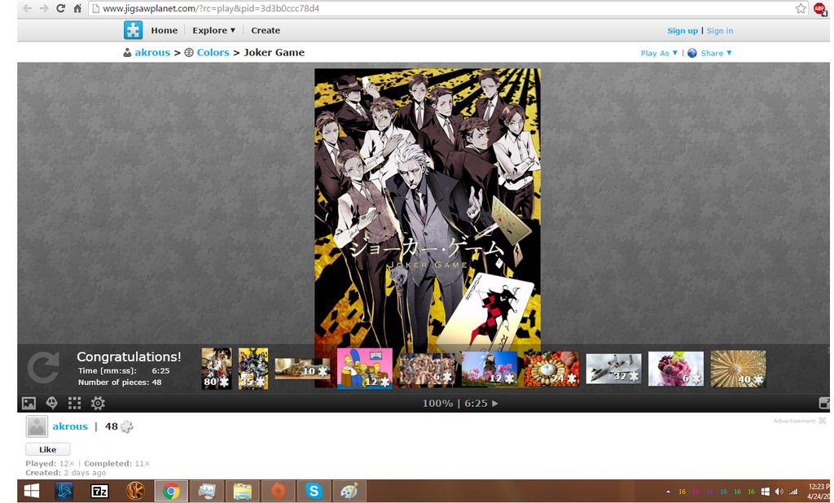Screen dimensions: 834x503
Task: Bookmark this page with the star icon
Action: [x=801, y=8]
